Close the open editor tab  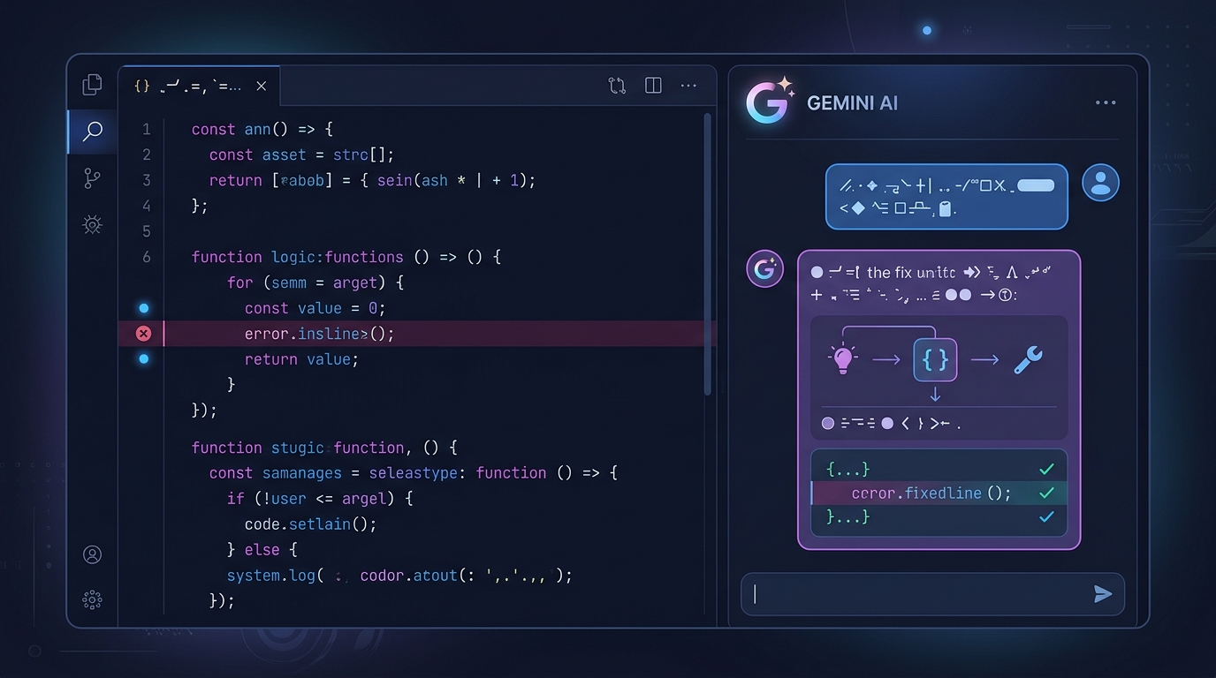point(261,86)
